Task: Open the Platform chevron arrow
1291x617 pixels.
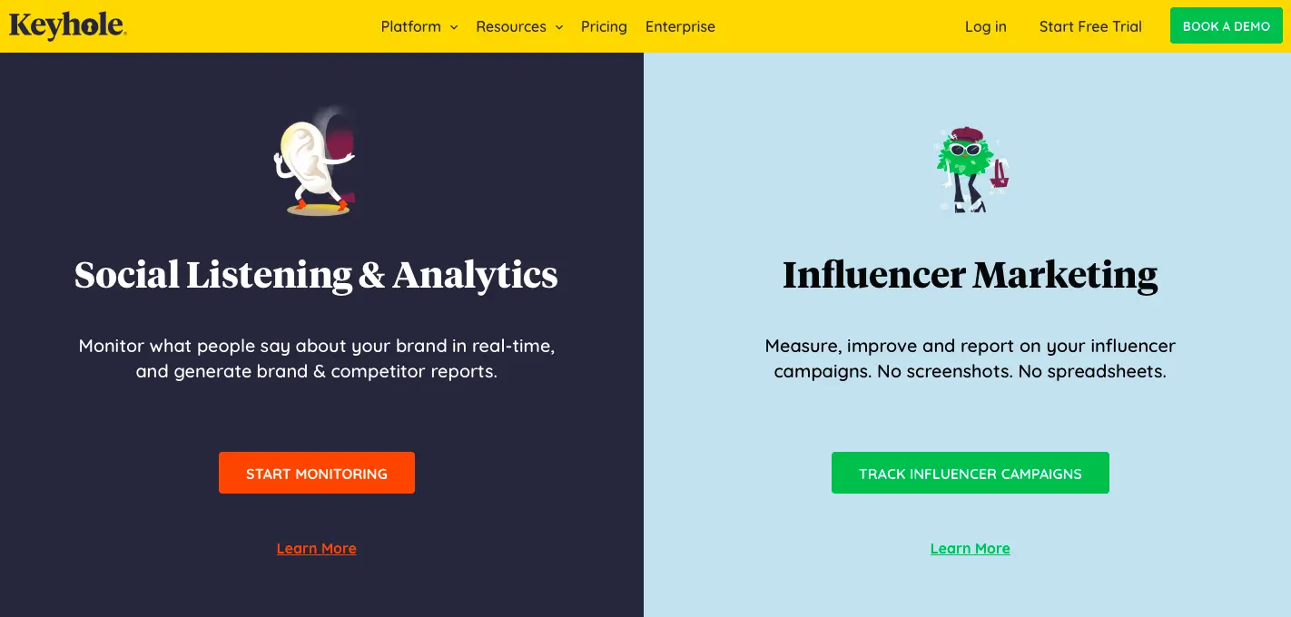Action: pos(452,27)
